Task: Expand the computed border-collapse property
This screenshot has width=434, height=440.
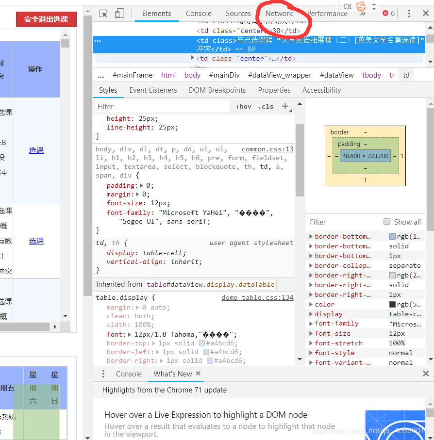Action: click(x=311, y=265)
